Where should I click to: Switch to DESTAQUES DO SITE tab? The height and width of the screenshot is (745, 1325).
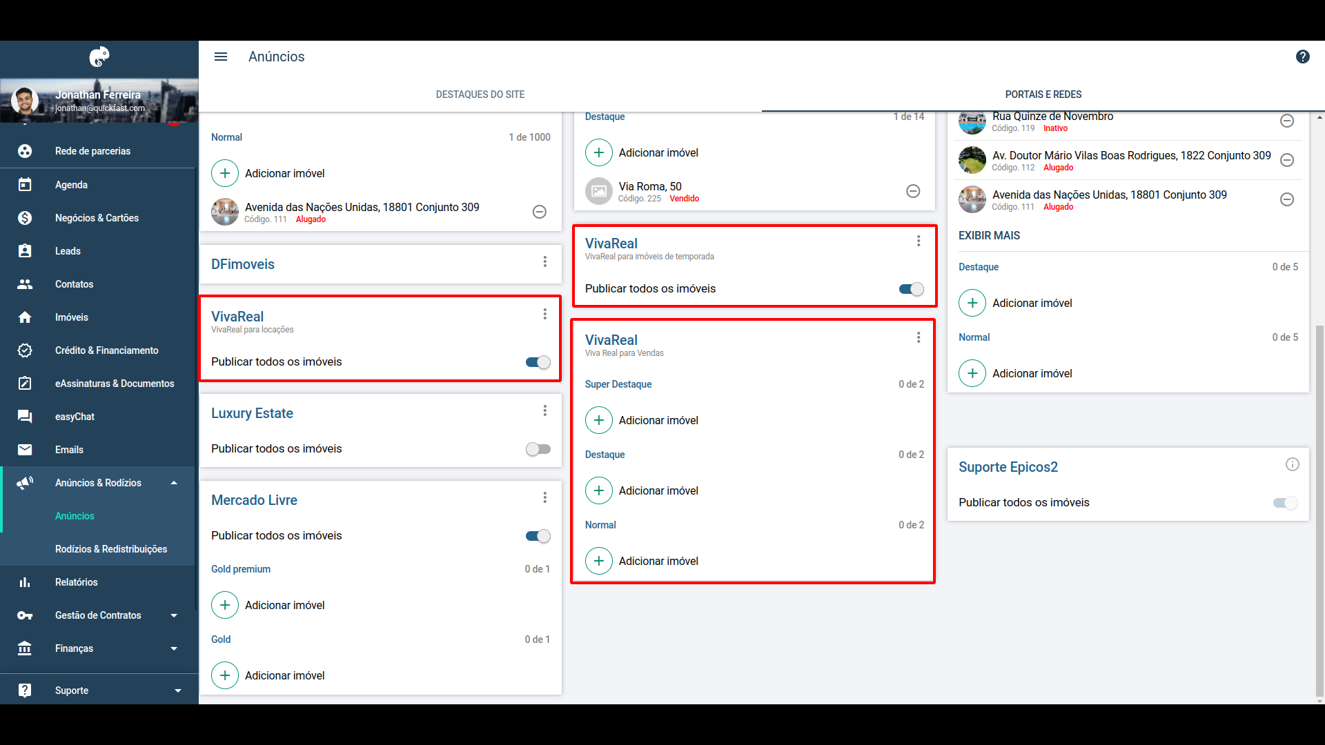coord(480,95)
